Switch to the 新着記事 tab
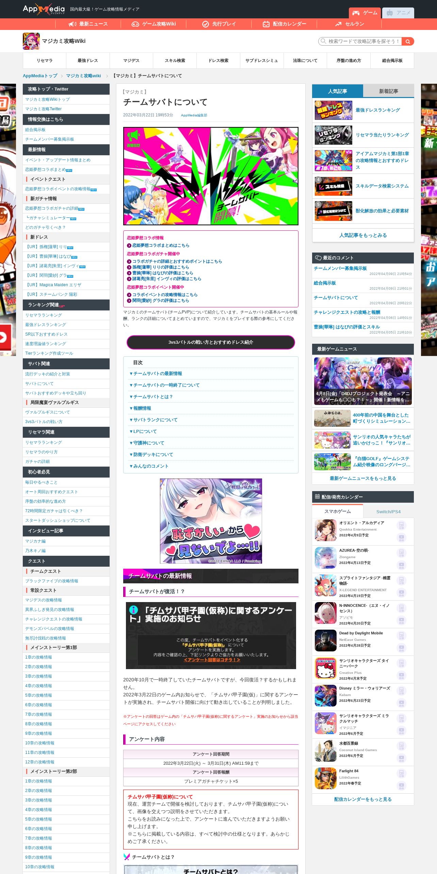437x874 pixels. coord(388,91)
